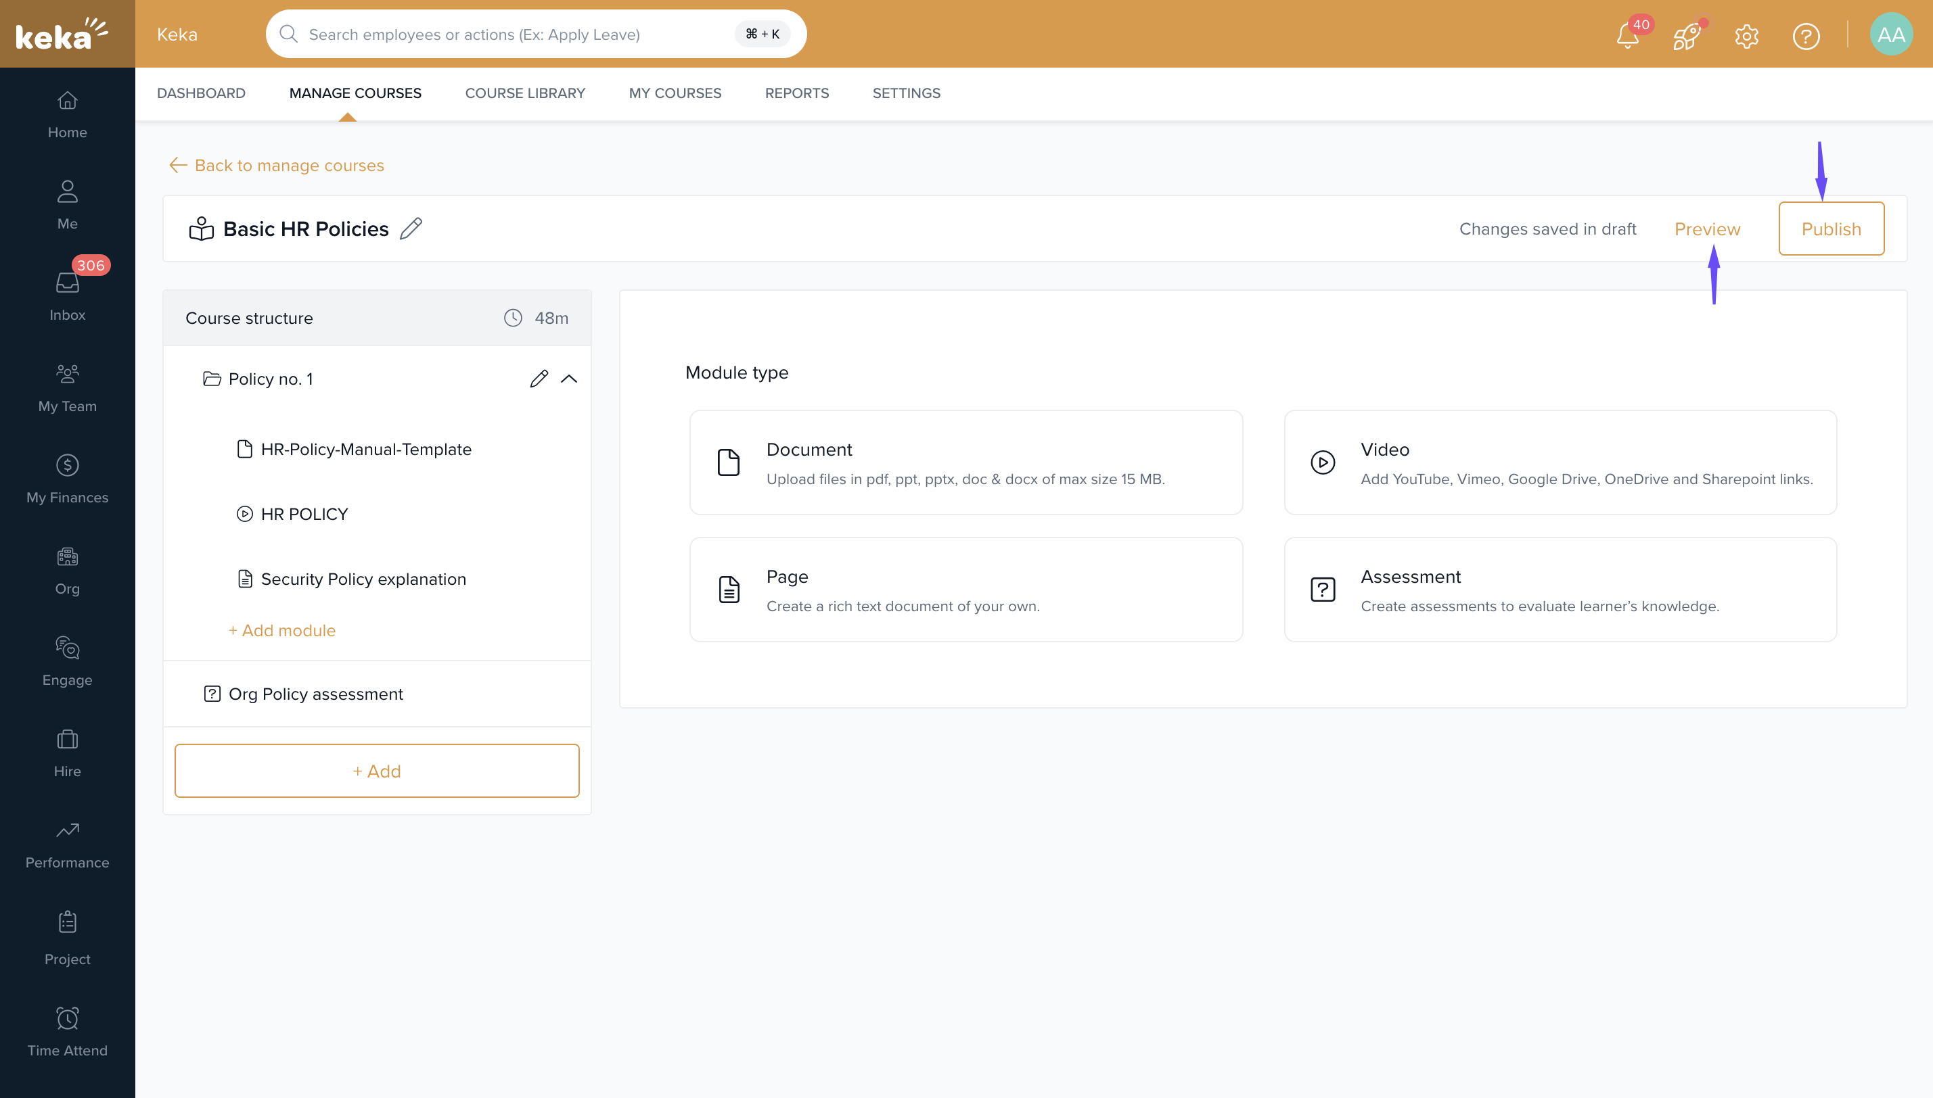Image resolution: width=1933 pixels, height=1098 pixels.
Task: Collapse the Policy no. 1 section
Action: pyautogui.click(x=570, y=379)
